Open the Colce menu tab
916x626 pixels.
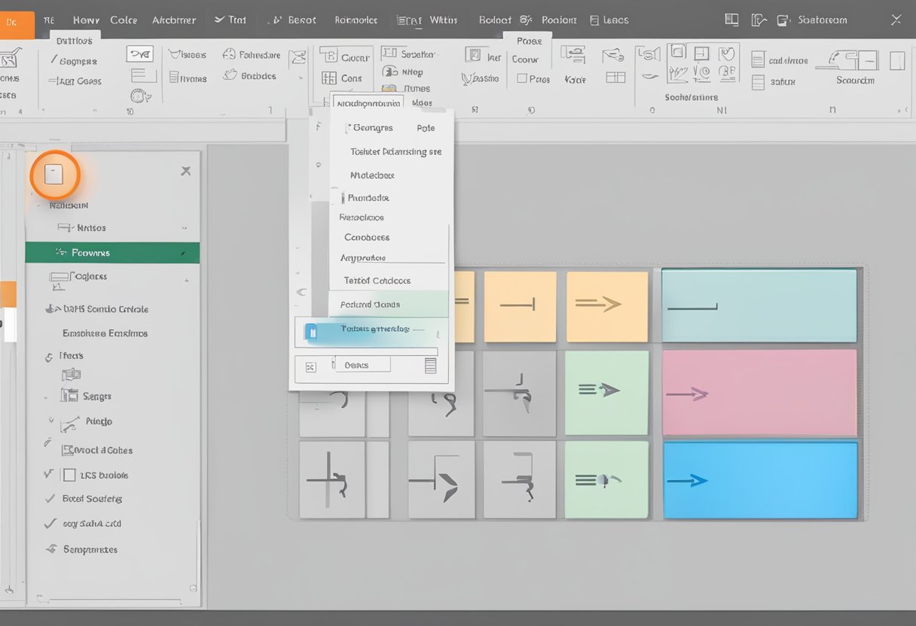tap(124, 20)
